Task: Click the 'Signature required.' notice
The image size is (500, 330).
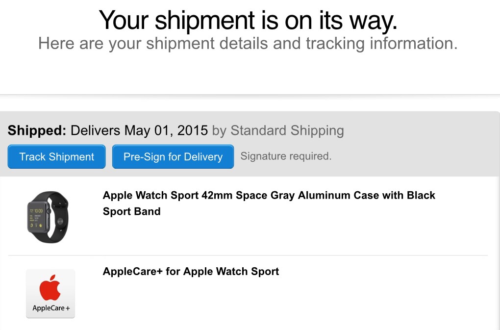Action: click(286, 156)
